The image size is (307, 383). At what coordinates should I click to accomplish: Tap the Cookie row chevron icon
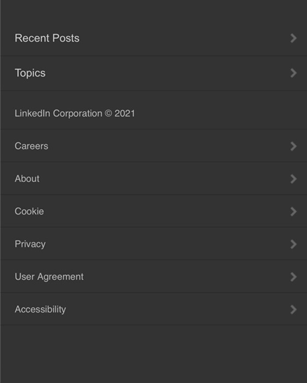(293, 212)
